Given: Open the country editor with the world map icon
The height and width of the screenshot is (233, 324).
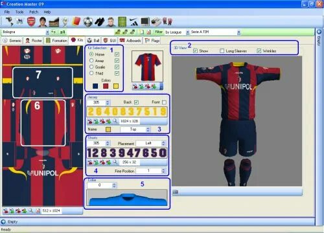Looking at the screenshot, I should coord(9,21).
